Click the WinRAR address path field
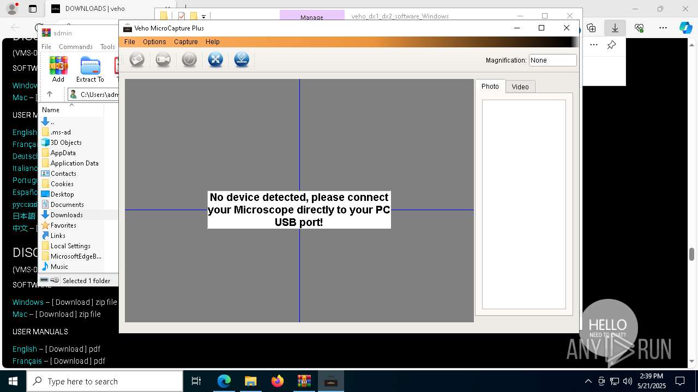Image resolution: width=698 pixels, height=392 pixels. (x=94, y=95)
